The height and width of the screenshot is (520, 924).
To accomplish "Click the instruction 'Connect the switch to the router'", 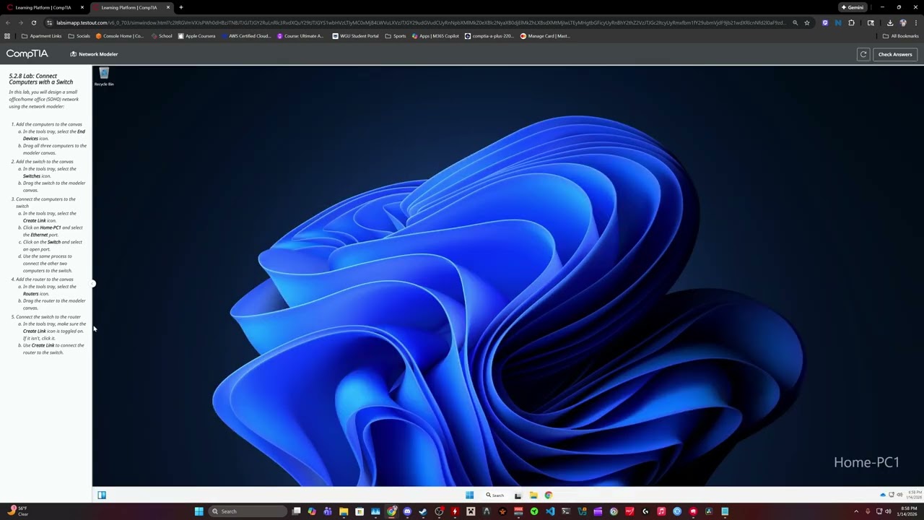I will click(48, 317).
